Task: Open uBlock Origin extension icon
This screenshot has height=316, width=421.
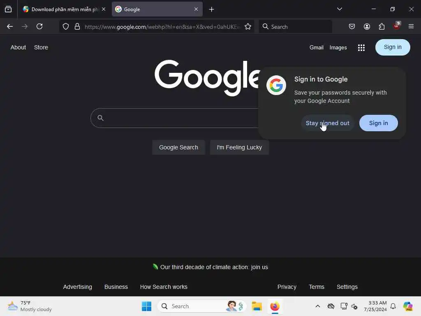Action: tap(397, 26)
